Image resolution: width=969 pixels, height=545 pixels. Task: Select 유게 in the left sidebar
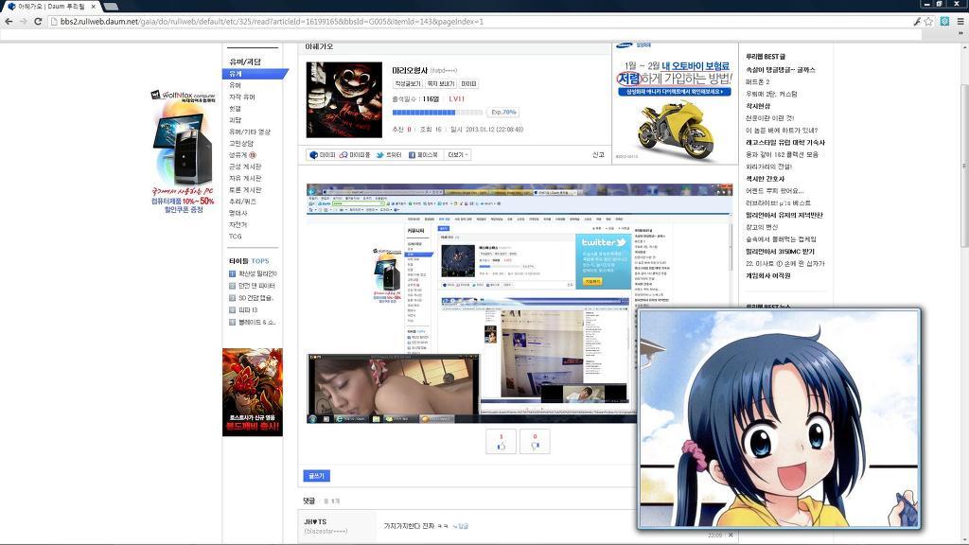point(237,73)
